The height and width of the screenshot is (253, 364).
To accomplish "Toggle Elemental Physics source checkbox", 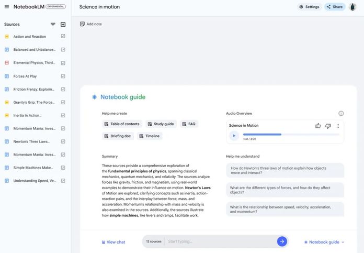I will 63,63.
